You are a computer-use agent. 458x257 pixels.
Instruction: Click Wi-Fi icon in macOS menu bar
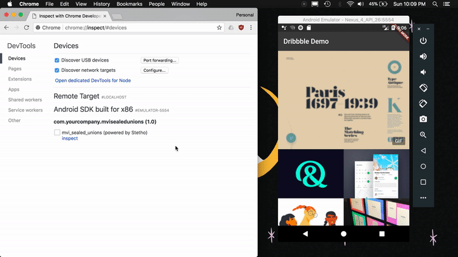coord(350,4)
